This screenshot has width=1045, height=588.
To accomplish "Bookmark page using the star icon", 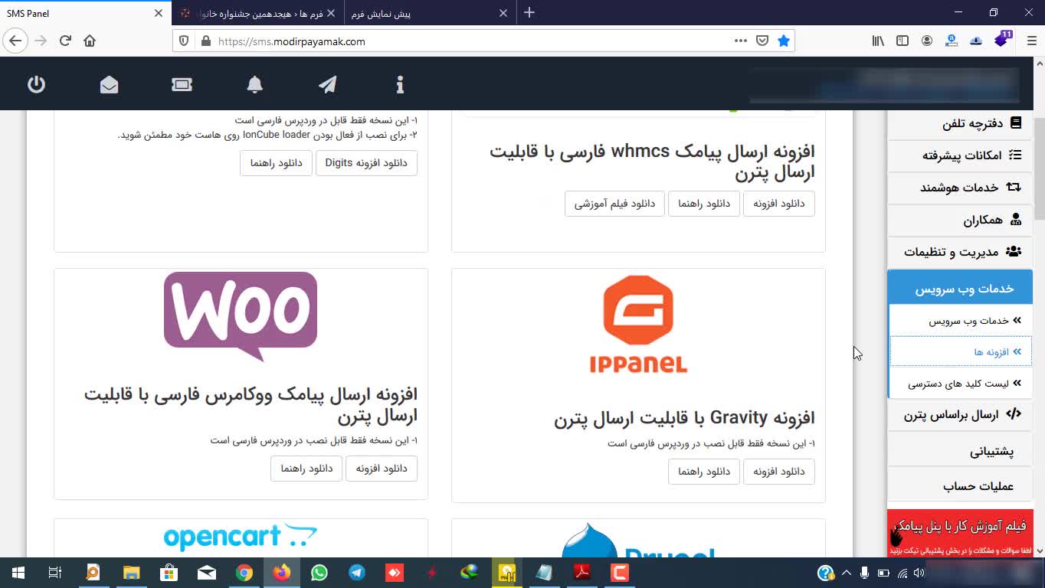I will 783,41.
